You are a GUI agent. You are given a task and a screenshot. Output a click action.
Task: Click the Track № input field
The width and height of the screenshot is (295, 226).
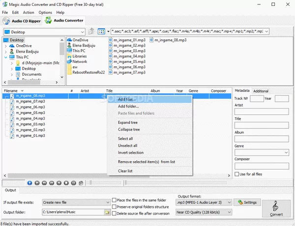point(257,99)
